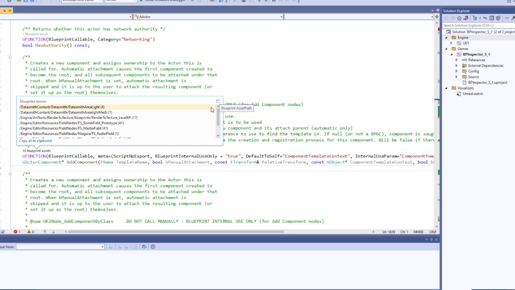Expand the UE5 project node
Screen dimensions: 515x290
451,43
